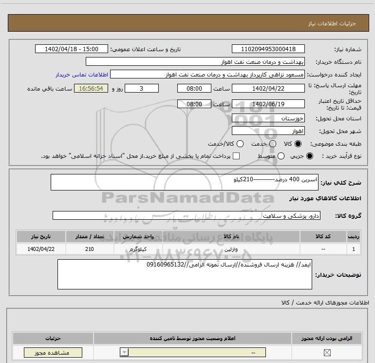375x363 pixels.
Task: Click the مشاهده مجوز button
Action: [53, 353]
